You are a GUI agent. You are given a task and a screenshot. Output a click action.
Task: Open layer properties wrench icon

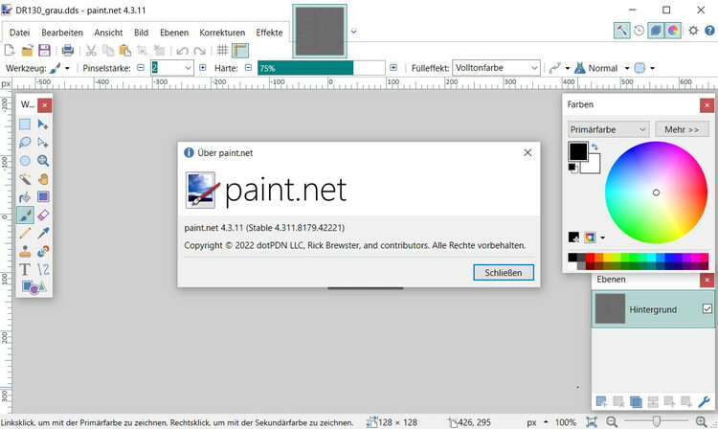[704, 402]
